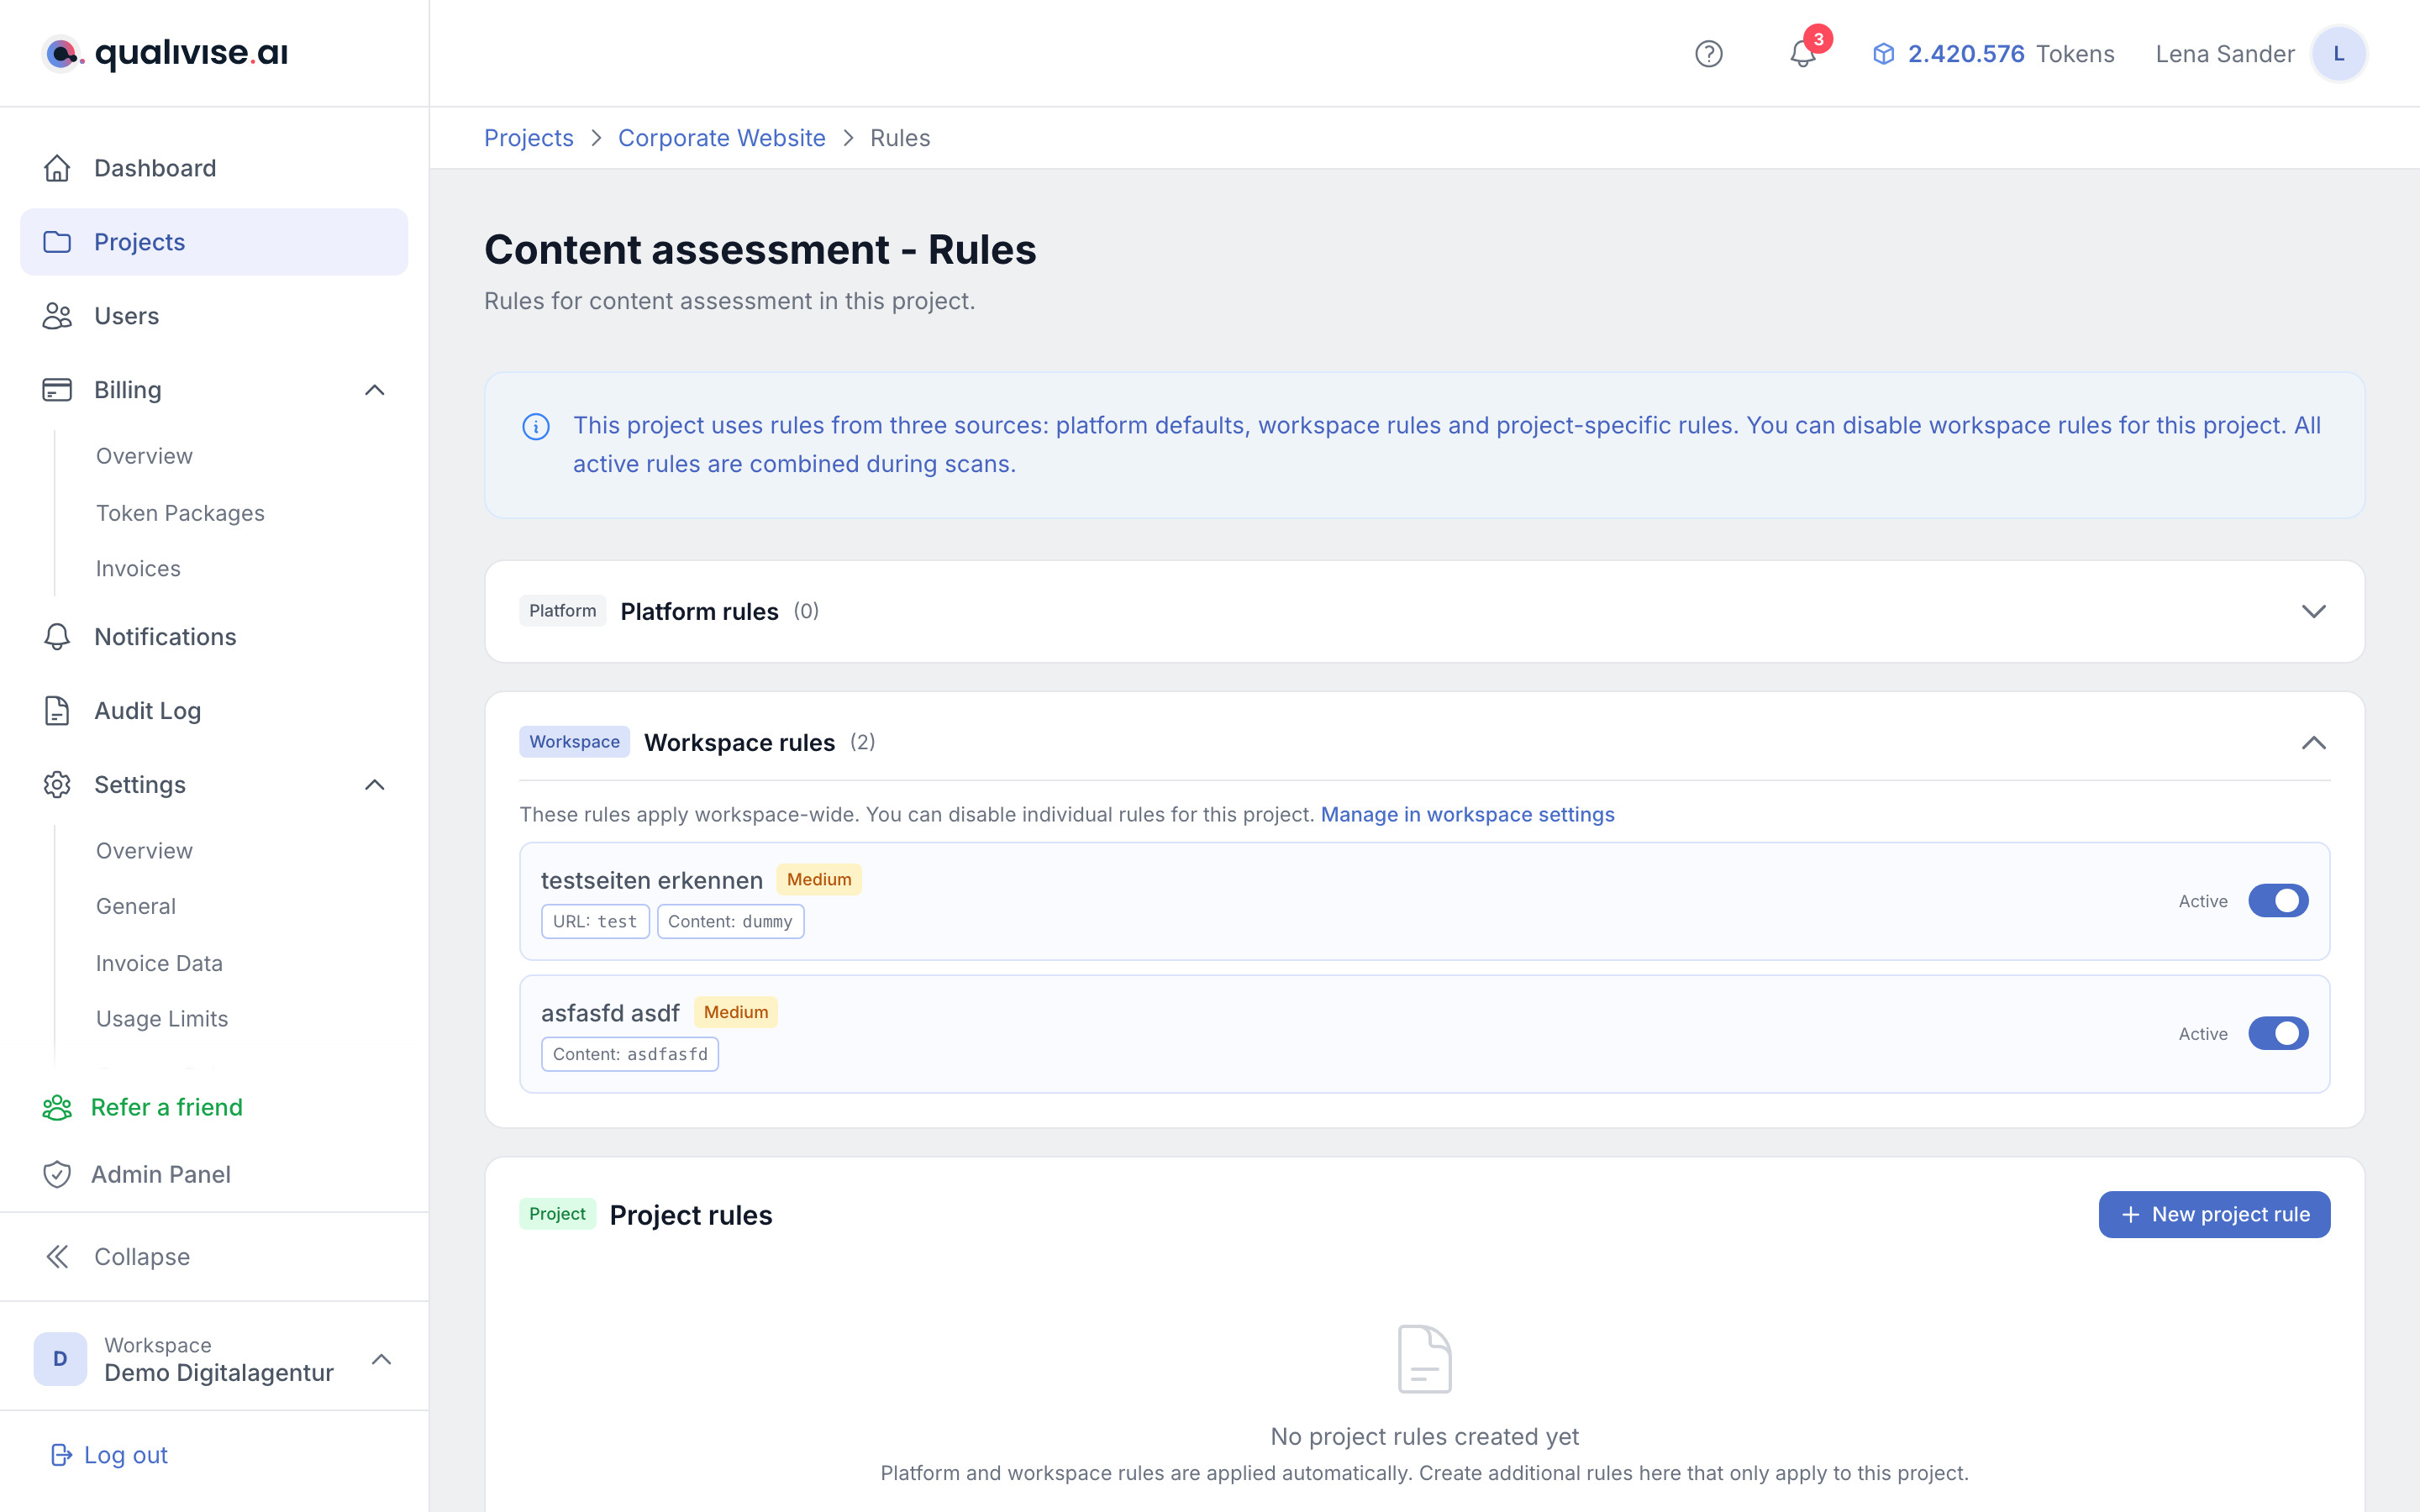The image size is (2420, 1512).
Task: Click the Demo Digitalagentur workspace D badge
Action: click(x=60, y=1359)
